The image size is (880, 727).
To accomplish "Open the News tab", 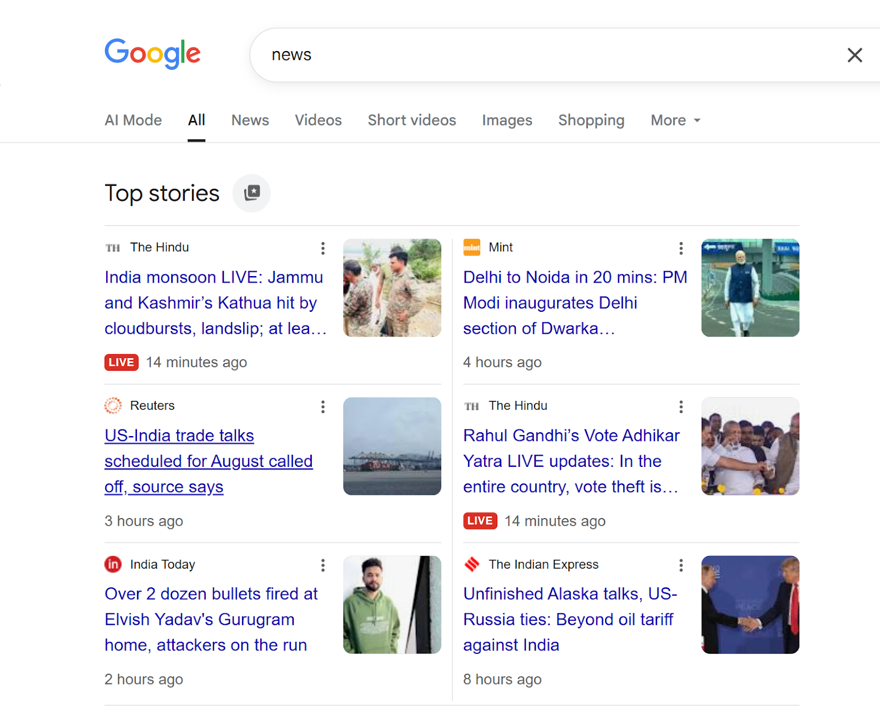I will pyautogui.click(x=250, y=120).
